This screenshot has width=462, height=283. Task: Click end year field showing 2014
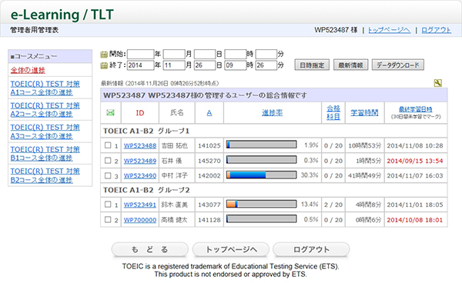(x=141, y=65)
